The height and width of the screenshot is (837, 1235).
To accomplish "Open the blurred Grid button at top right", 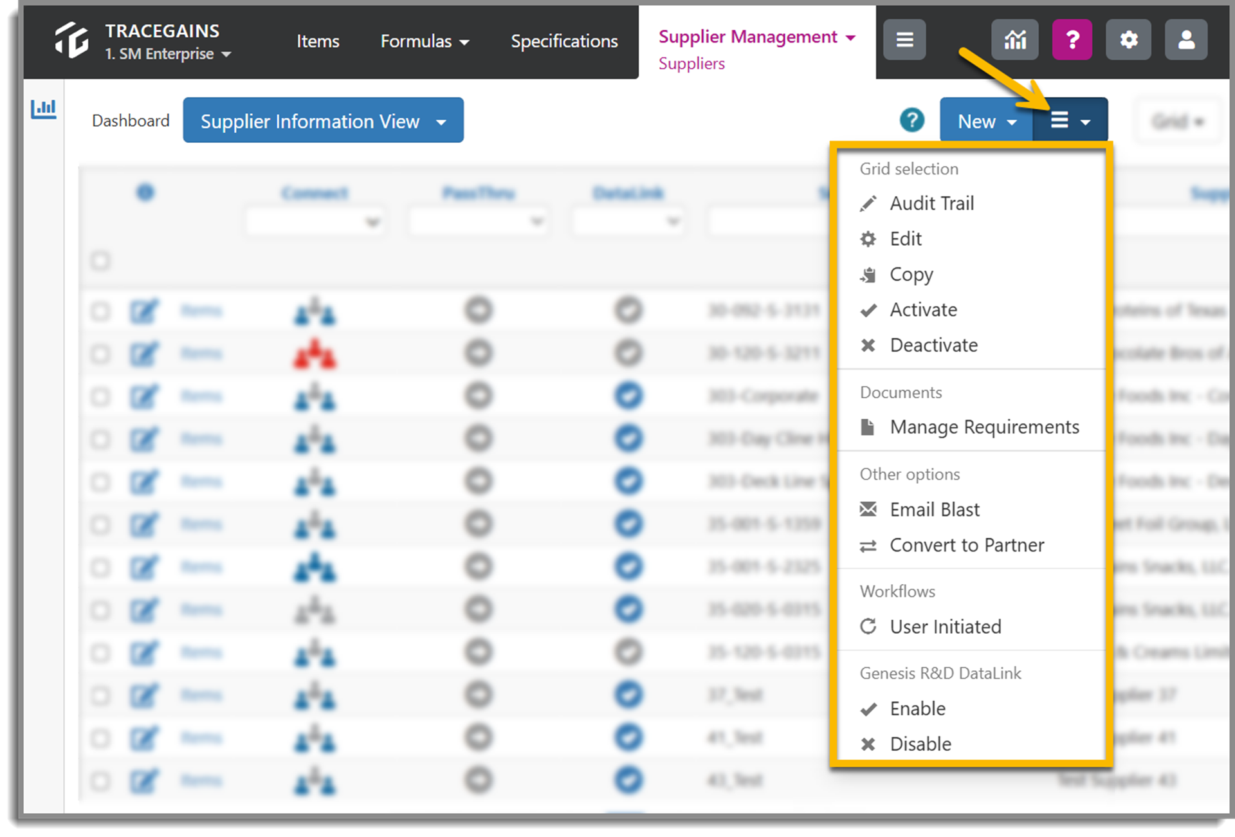I will (x=1178, y=121).
